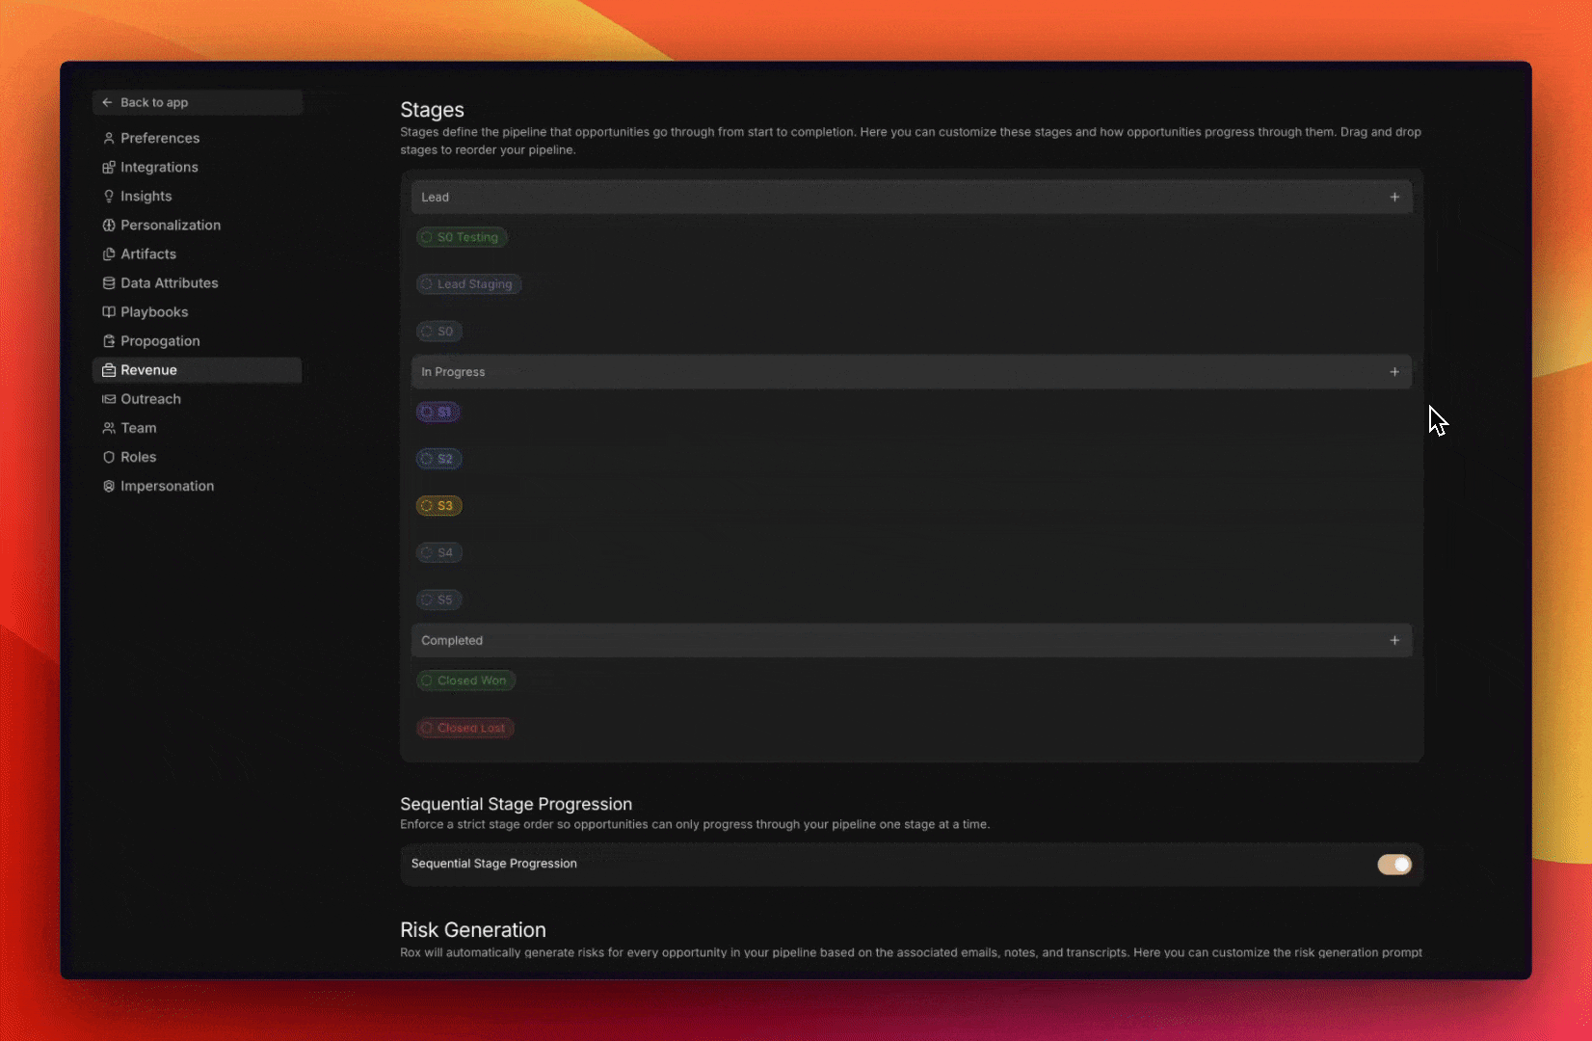Click the Outreach mail icon
The width and height of the screenshot is (1592, 1041).
109,399
